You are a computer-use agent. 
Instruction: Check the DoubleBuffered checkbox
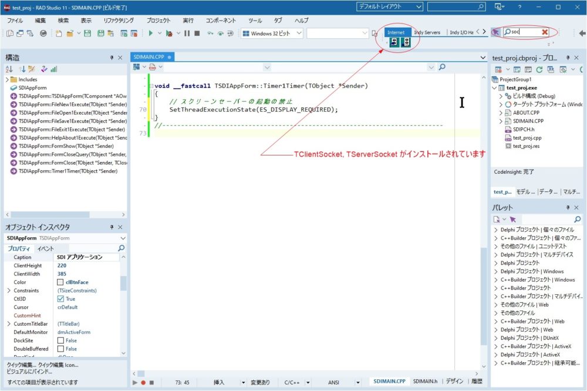coord(60,349)
